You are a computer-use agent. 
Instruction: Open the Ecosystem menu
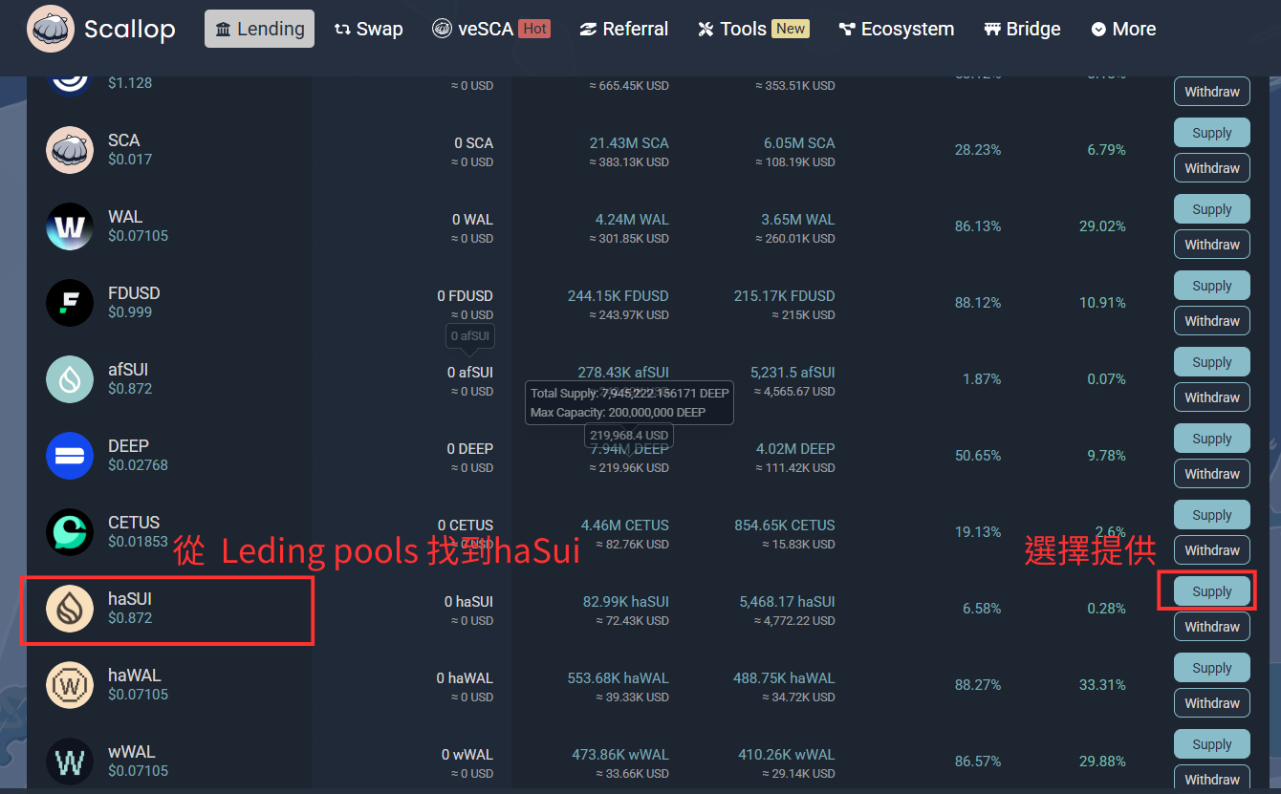pos(896,29)
